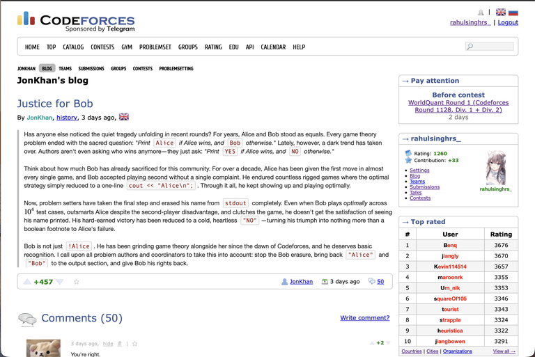Switch to the PROBLEMSETTING tab
The image size is (535, 357).
(x=176, y=68)
